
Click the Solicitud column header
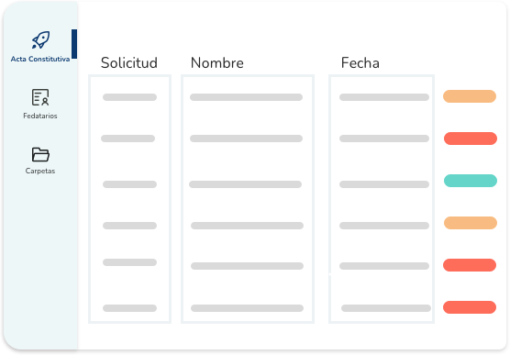(x=129, y=62)
